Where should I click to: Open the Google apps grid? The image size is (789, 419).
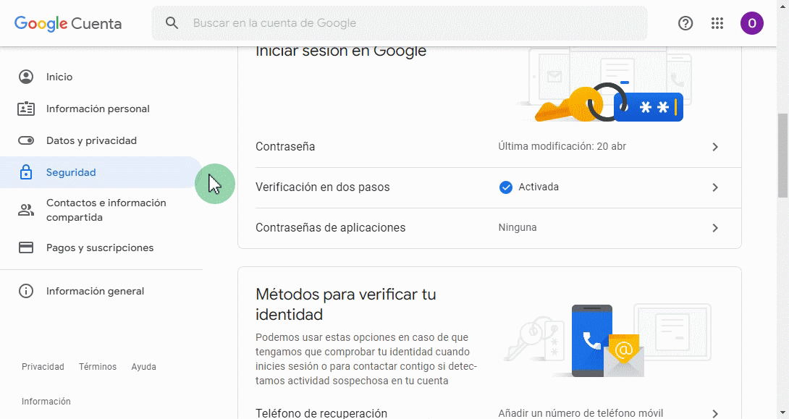click(717, 23)
